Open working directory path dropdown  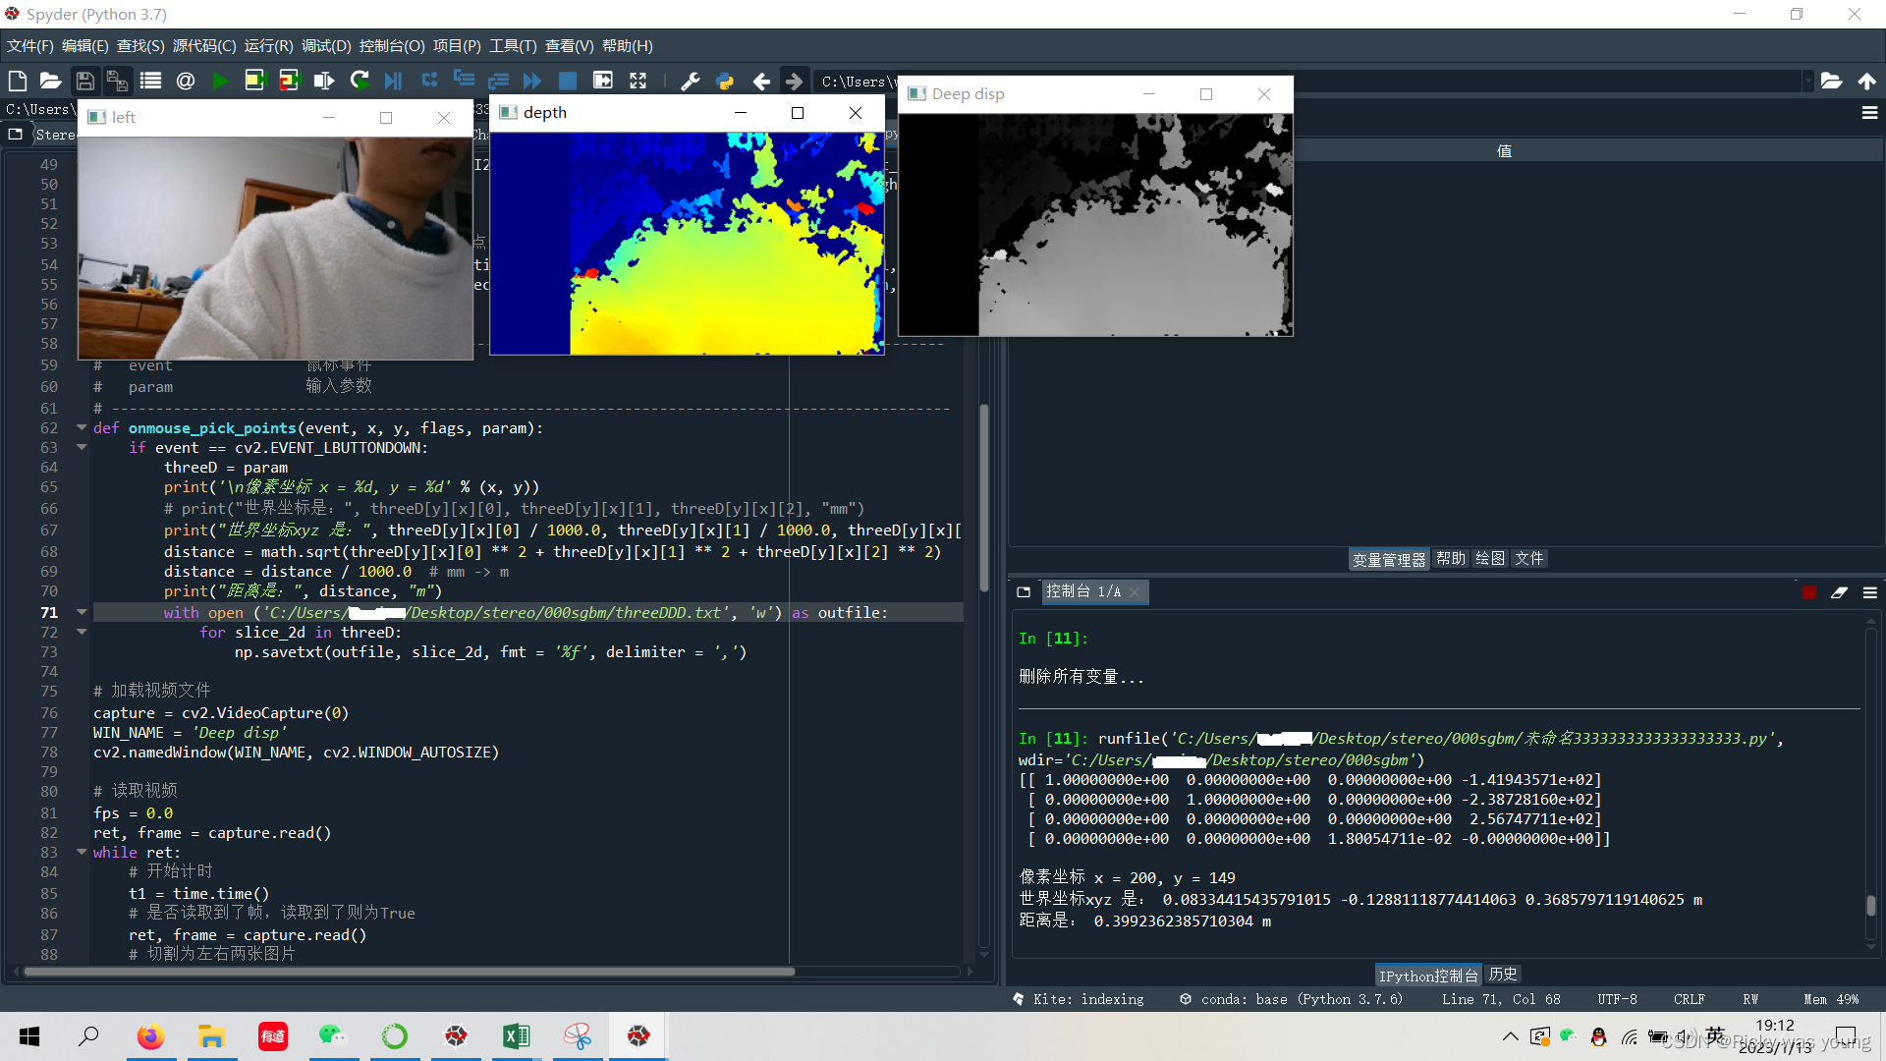click(x=1807, y=82)
